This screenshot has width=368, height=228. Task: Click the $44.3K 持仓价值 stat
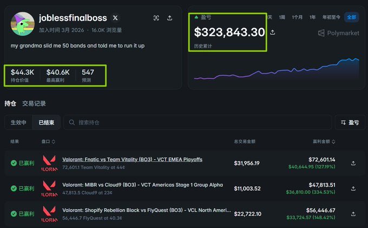(x=22, y=75)
